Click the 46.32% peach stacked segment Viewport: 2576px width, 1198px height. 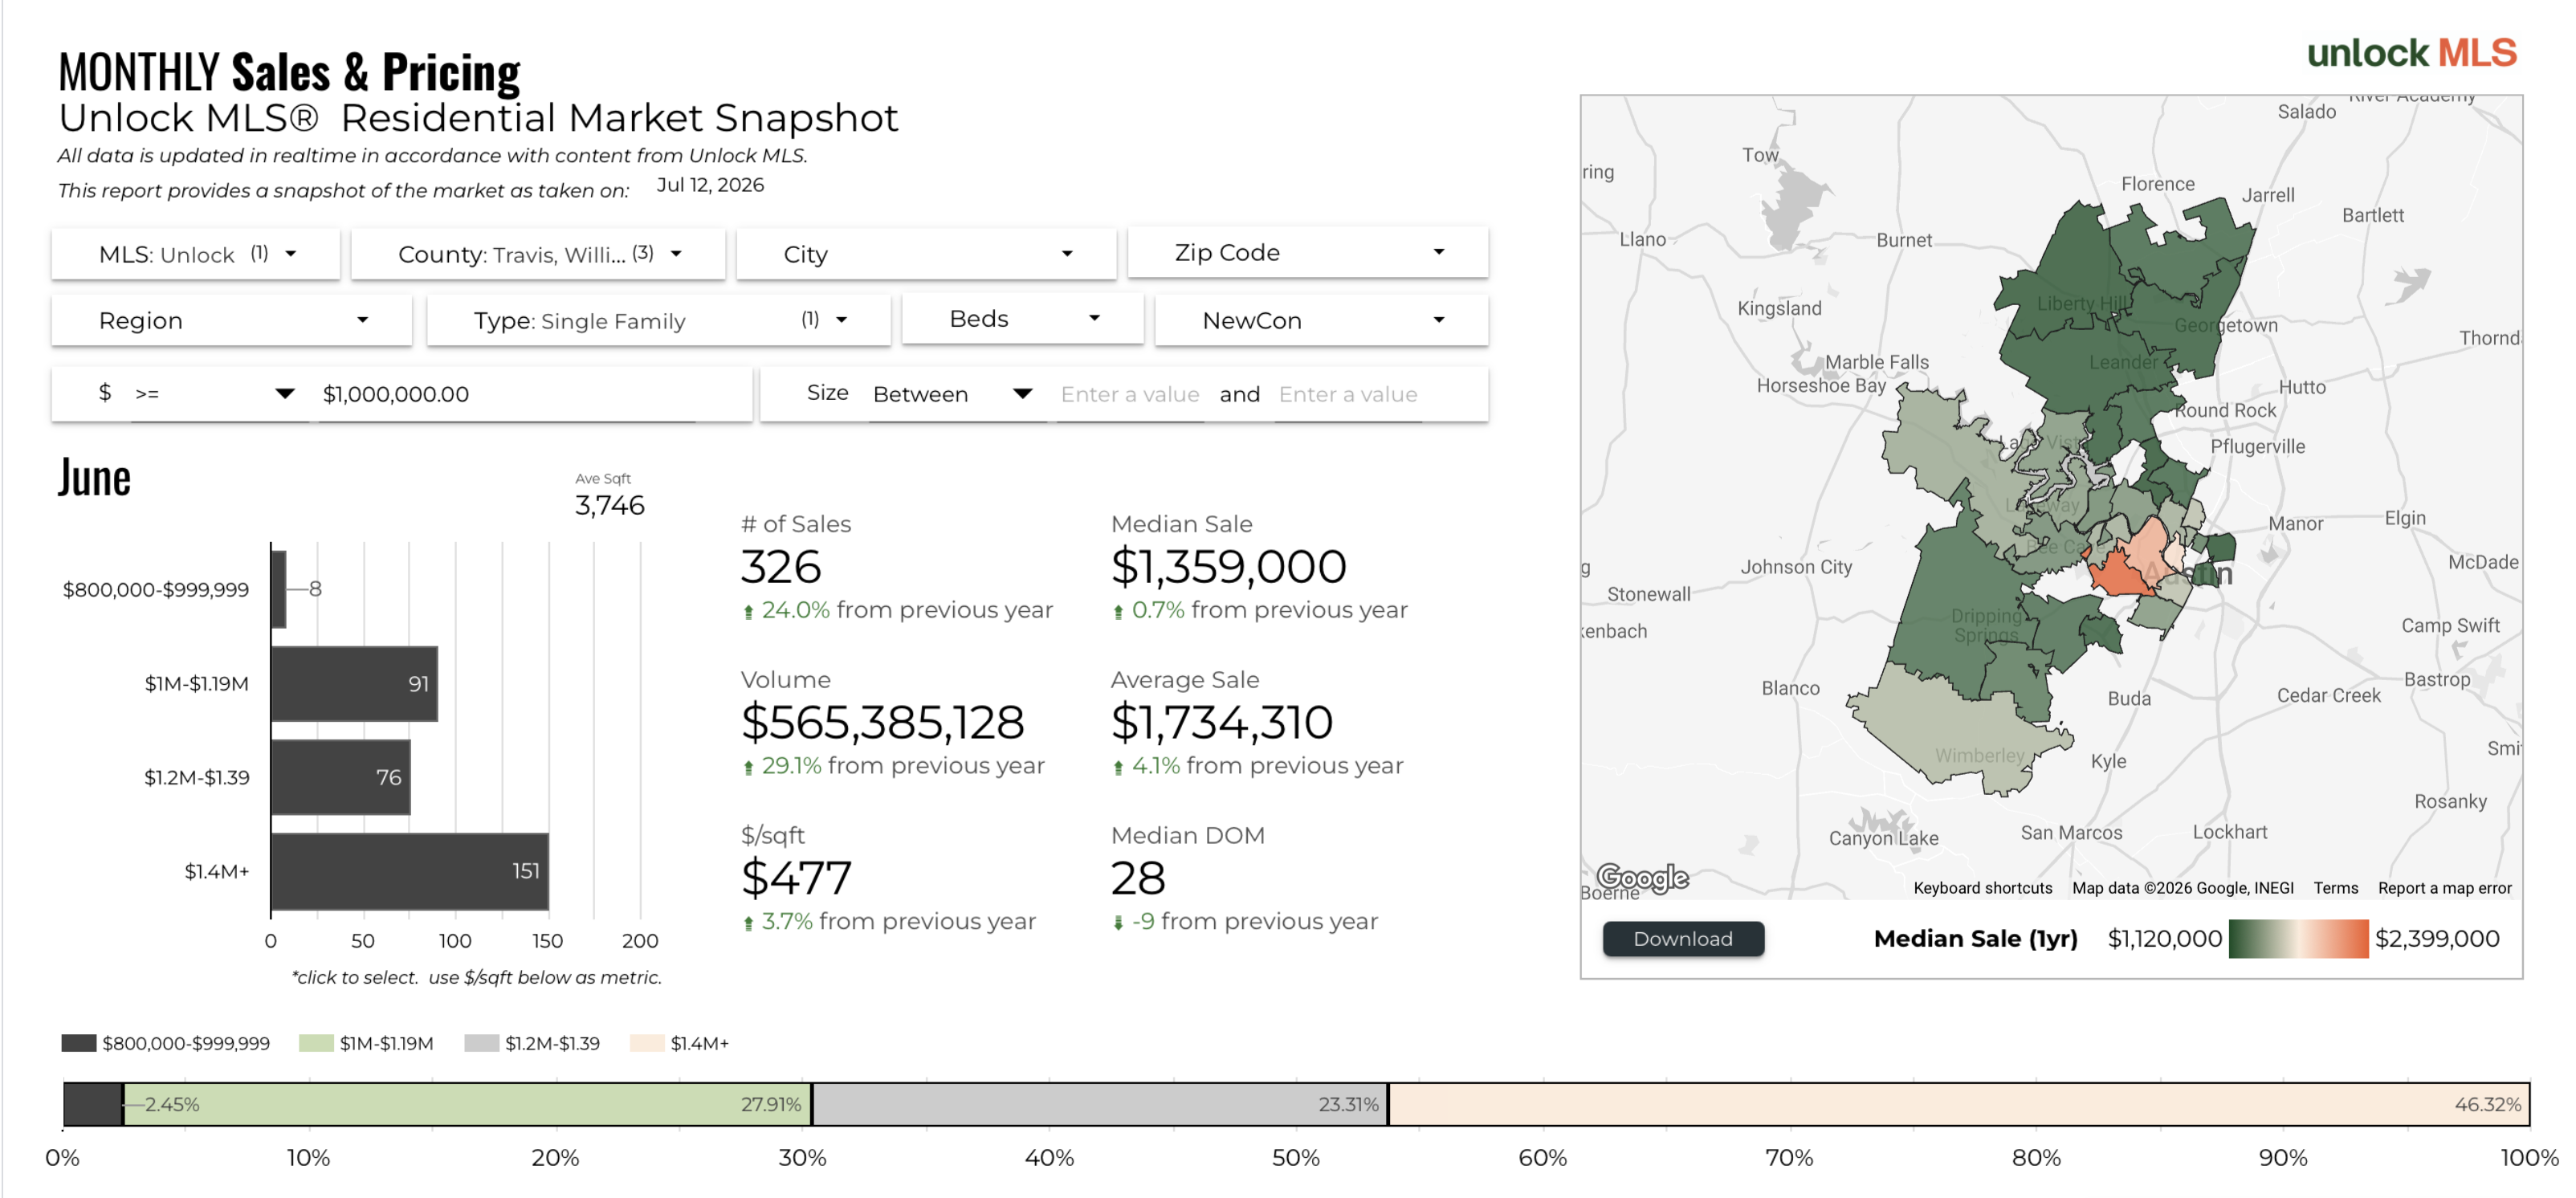coord(1959,1104)
